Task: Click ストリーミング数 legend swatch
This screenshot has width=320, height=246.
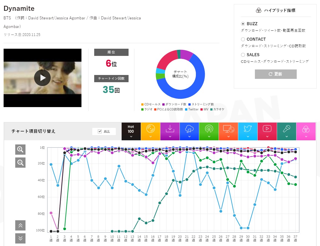Action: point(190,104)
